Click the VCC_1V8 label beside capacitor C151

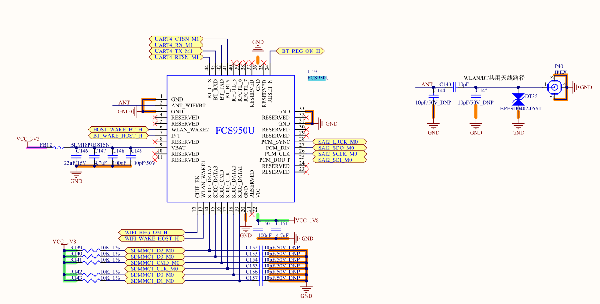308,220
